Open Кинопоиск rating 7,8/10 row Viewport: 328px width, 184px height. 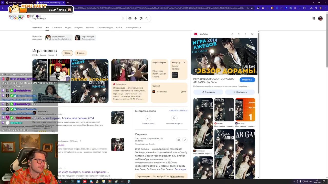[169, 92]
